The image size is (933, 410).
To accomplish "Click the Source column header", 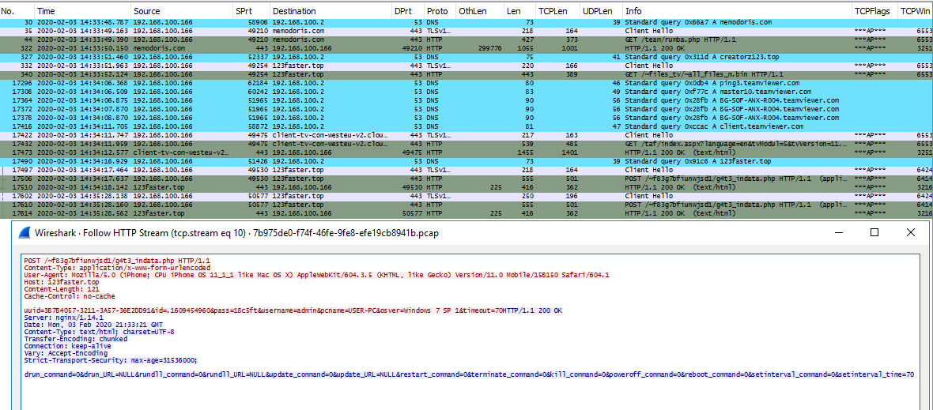I will [182, 11].
